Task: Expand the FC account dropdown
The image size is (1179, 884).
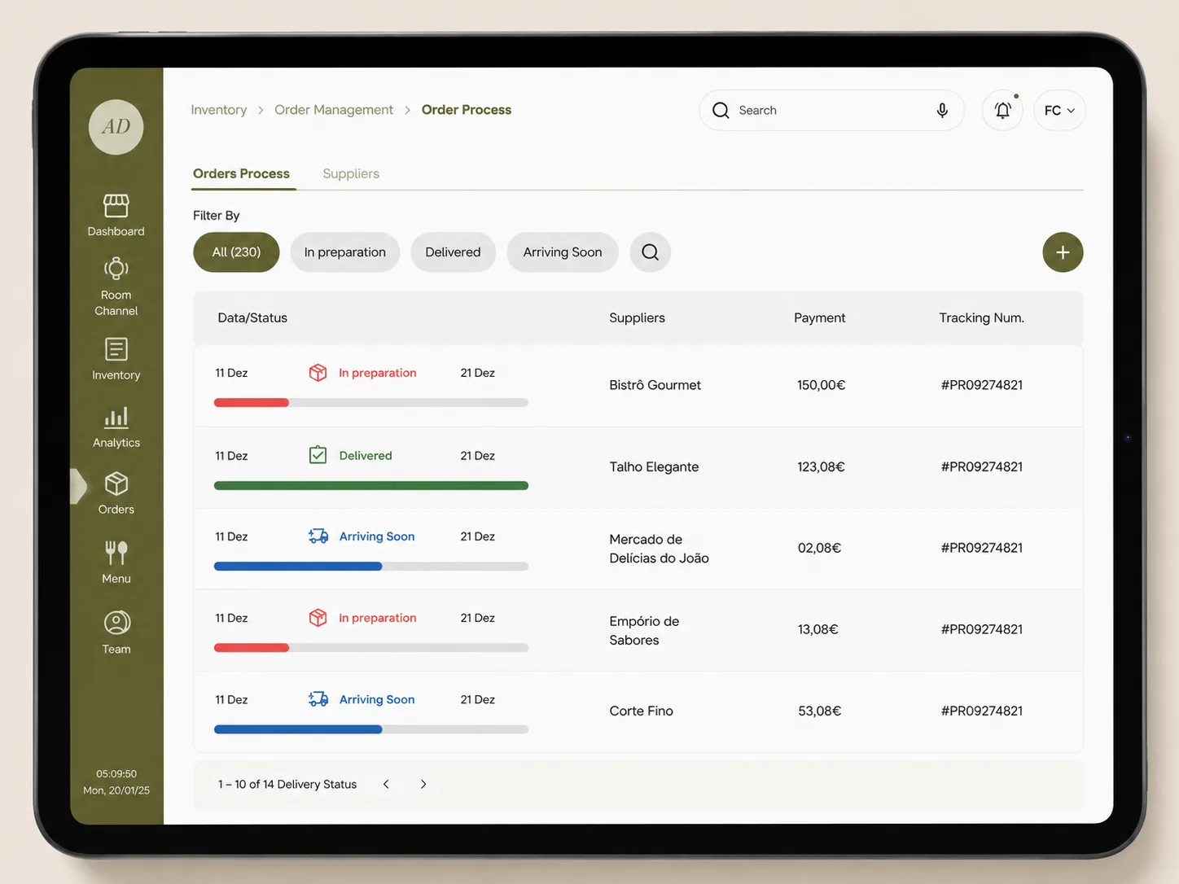Action: click(1059, 110)
